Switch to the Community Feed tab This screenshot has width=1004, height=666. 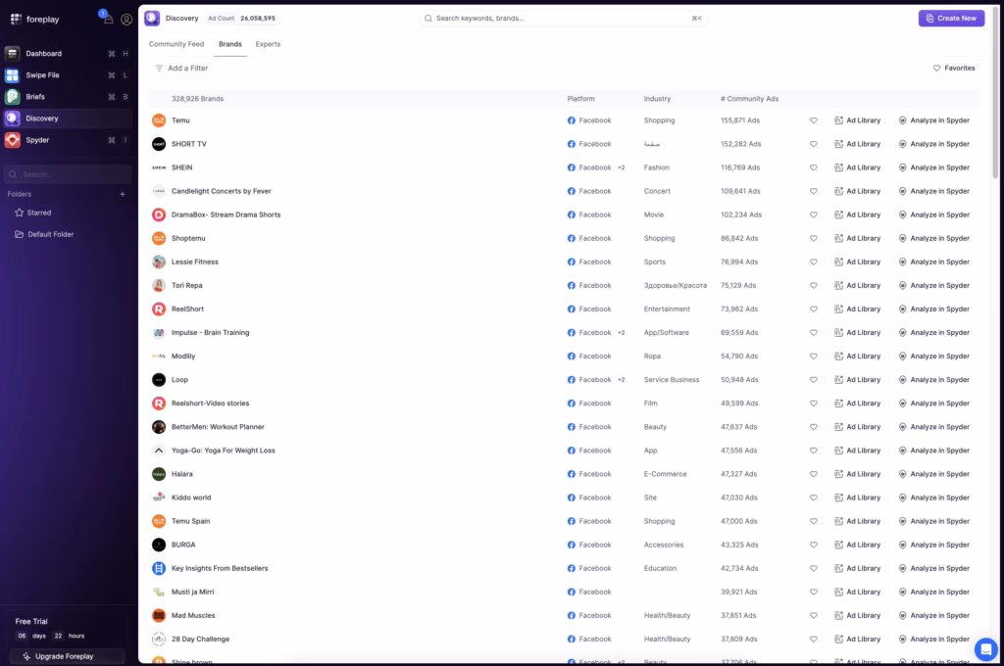[x=176, y=44]
